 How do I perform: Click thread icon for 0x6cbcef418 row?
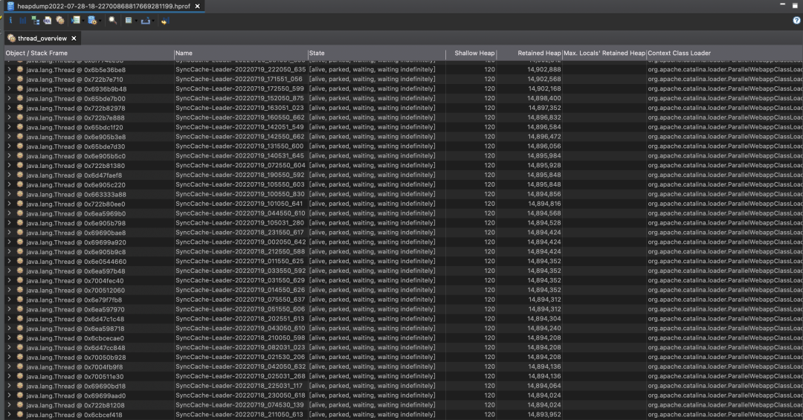click(x=20, y=414)
